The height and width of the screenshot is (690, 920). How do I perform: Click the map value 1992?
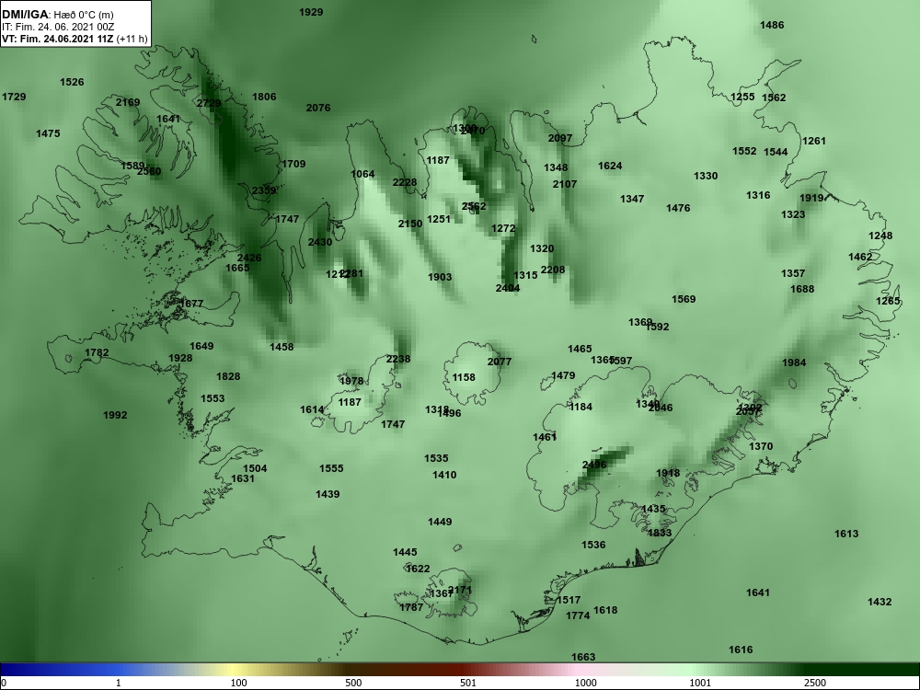[x=115, y=416]
